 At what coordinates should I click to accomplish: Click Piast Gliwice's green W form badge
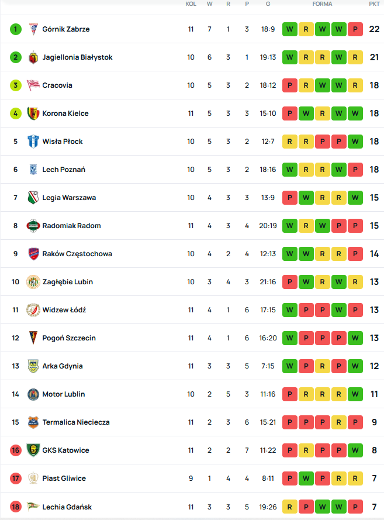tap(306, 478)
